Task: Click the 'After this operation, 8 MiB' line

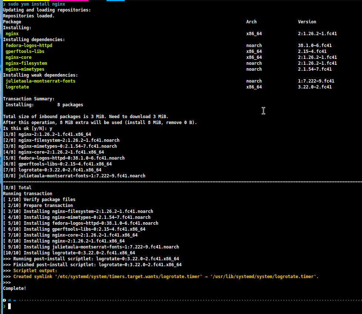Action: pyautogui.click(x=100, y=123)
